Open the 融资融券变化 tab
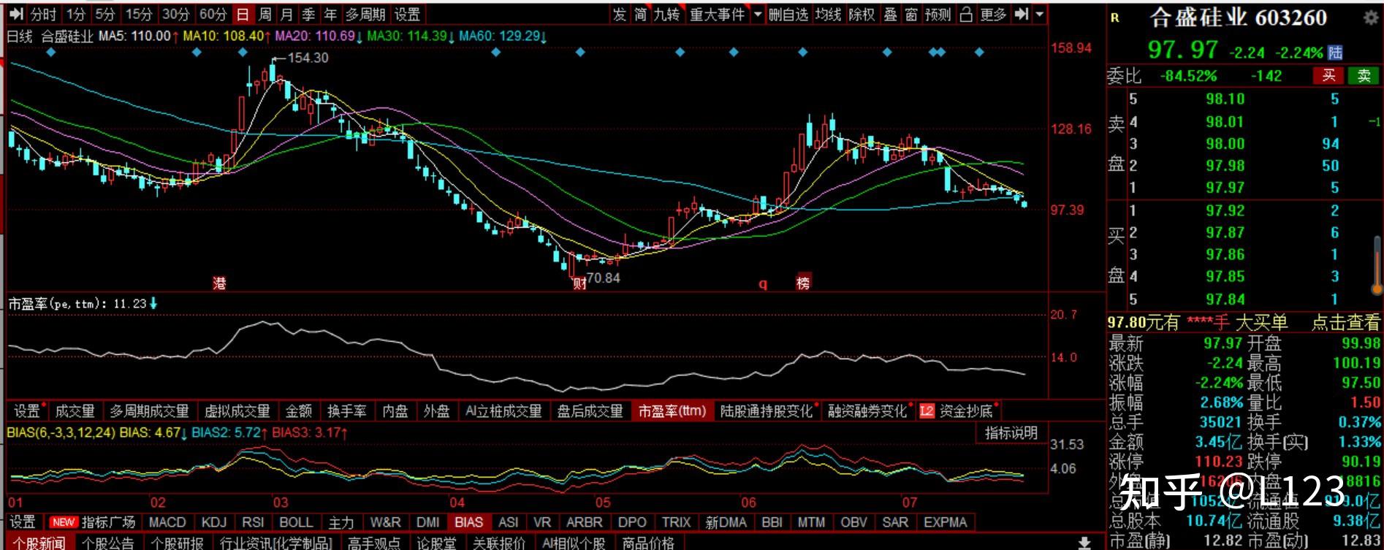 (x=867, y=410)
